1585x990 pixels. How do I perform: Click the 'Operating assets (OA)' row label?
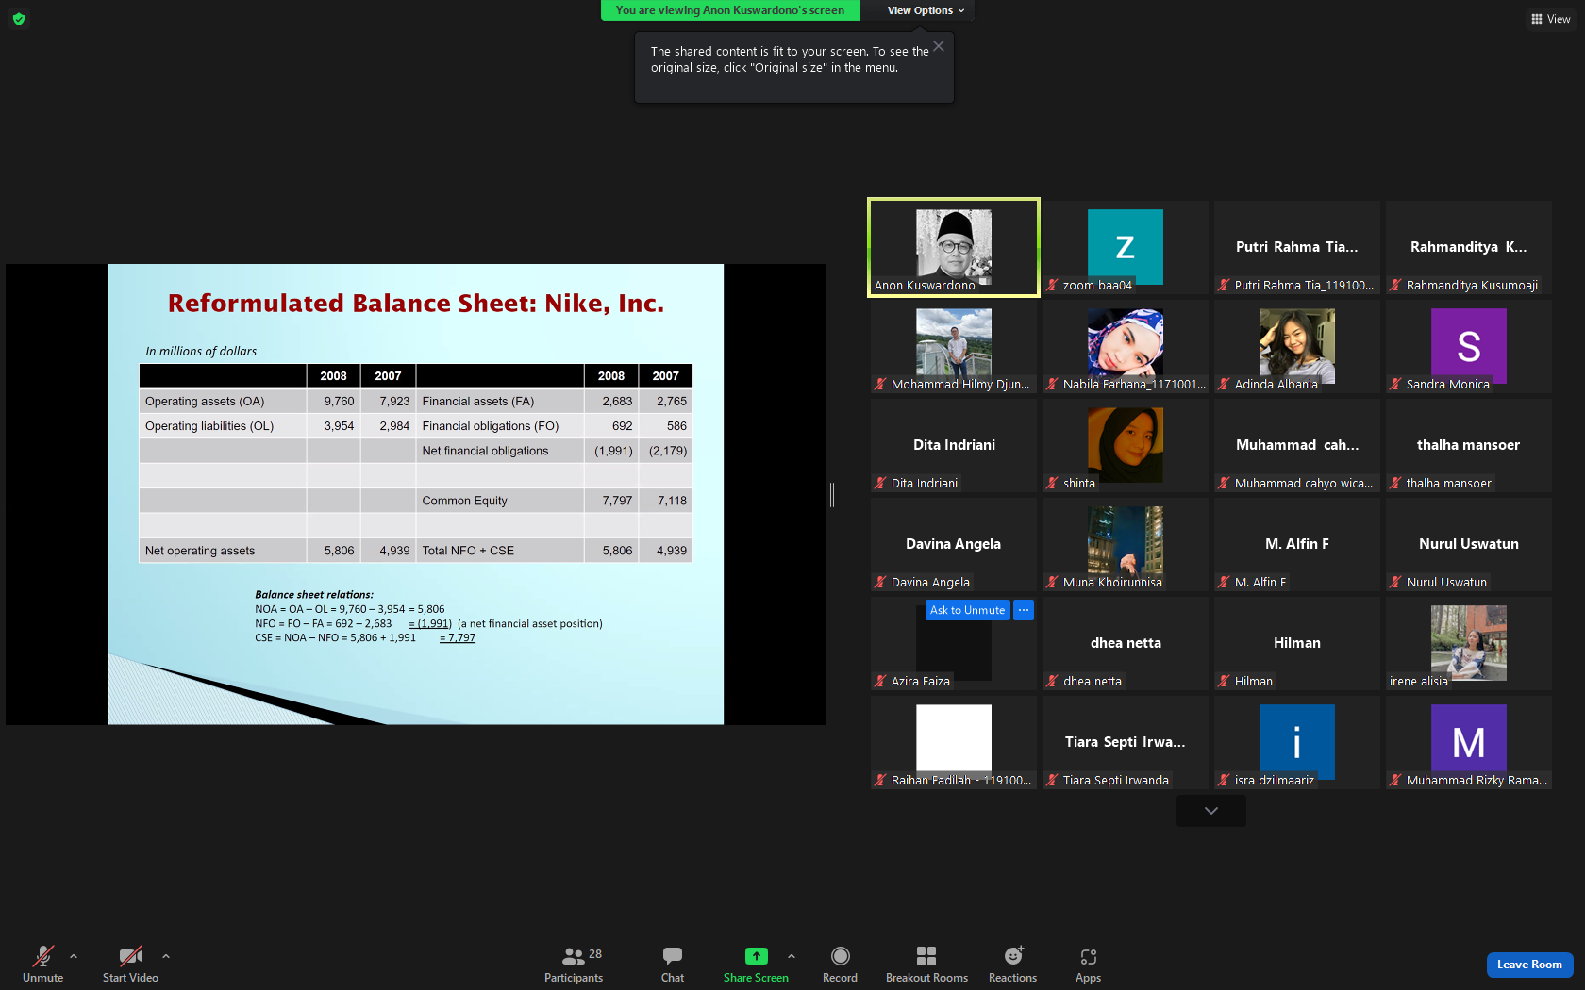205,402
